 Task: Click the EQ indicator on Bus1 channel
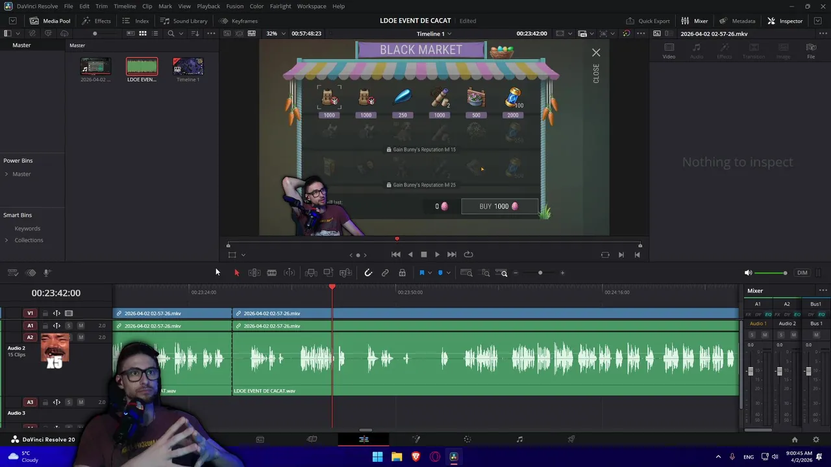tap(821, 315)
